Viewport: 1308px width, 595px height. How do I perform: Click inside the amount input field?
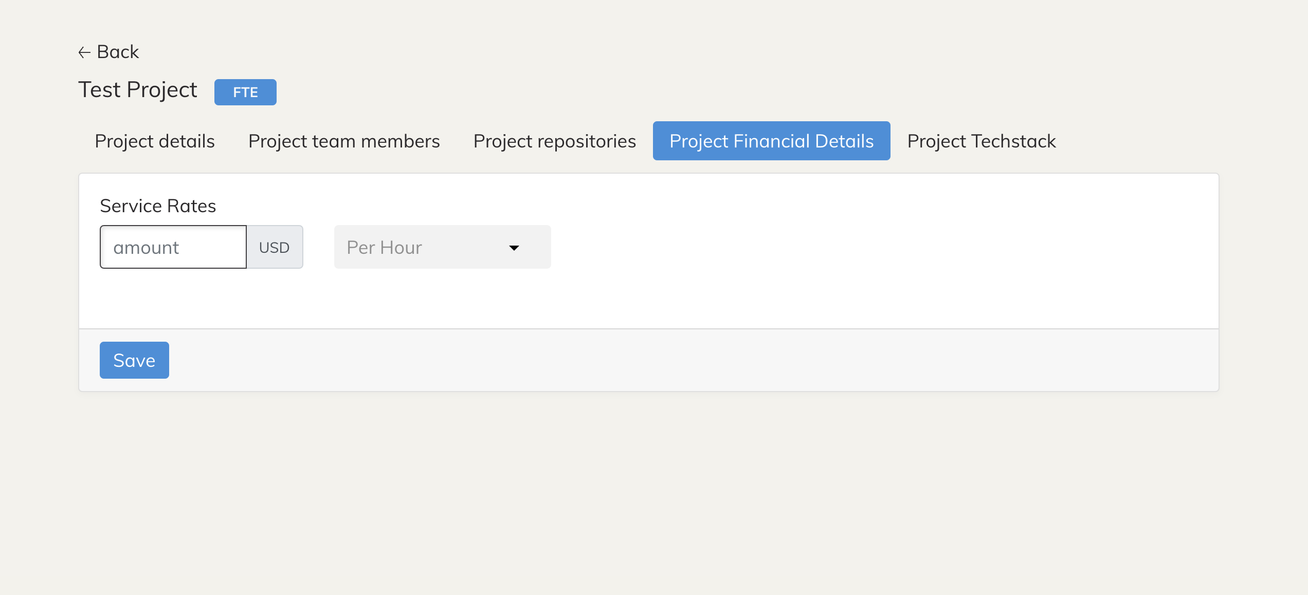tap(173, 247)
